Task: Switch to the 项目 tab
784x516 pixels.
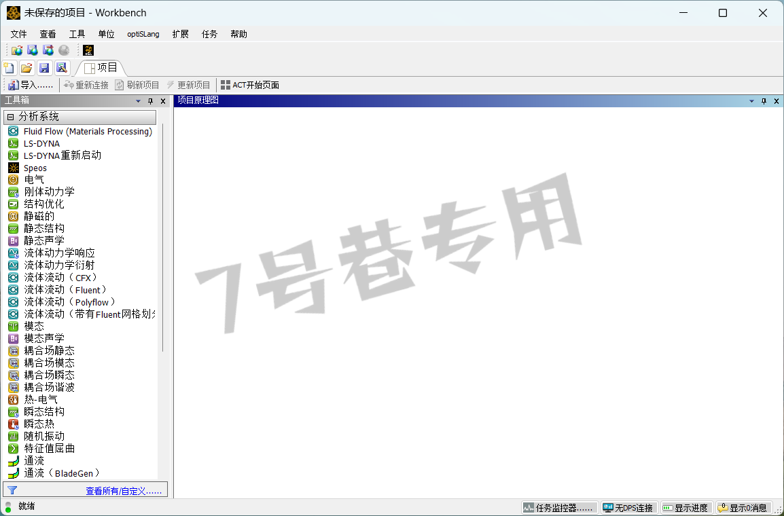Action: (x=101, y=68)
